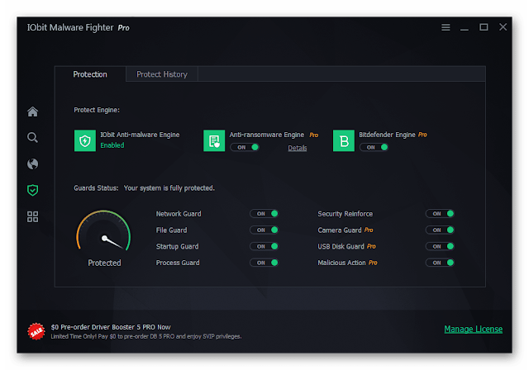
Task: Click the Pre-order Driver Booster 5 PRO offer
Action: tap(111, 327)
